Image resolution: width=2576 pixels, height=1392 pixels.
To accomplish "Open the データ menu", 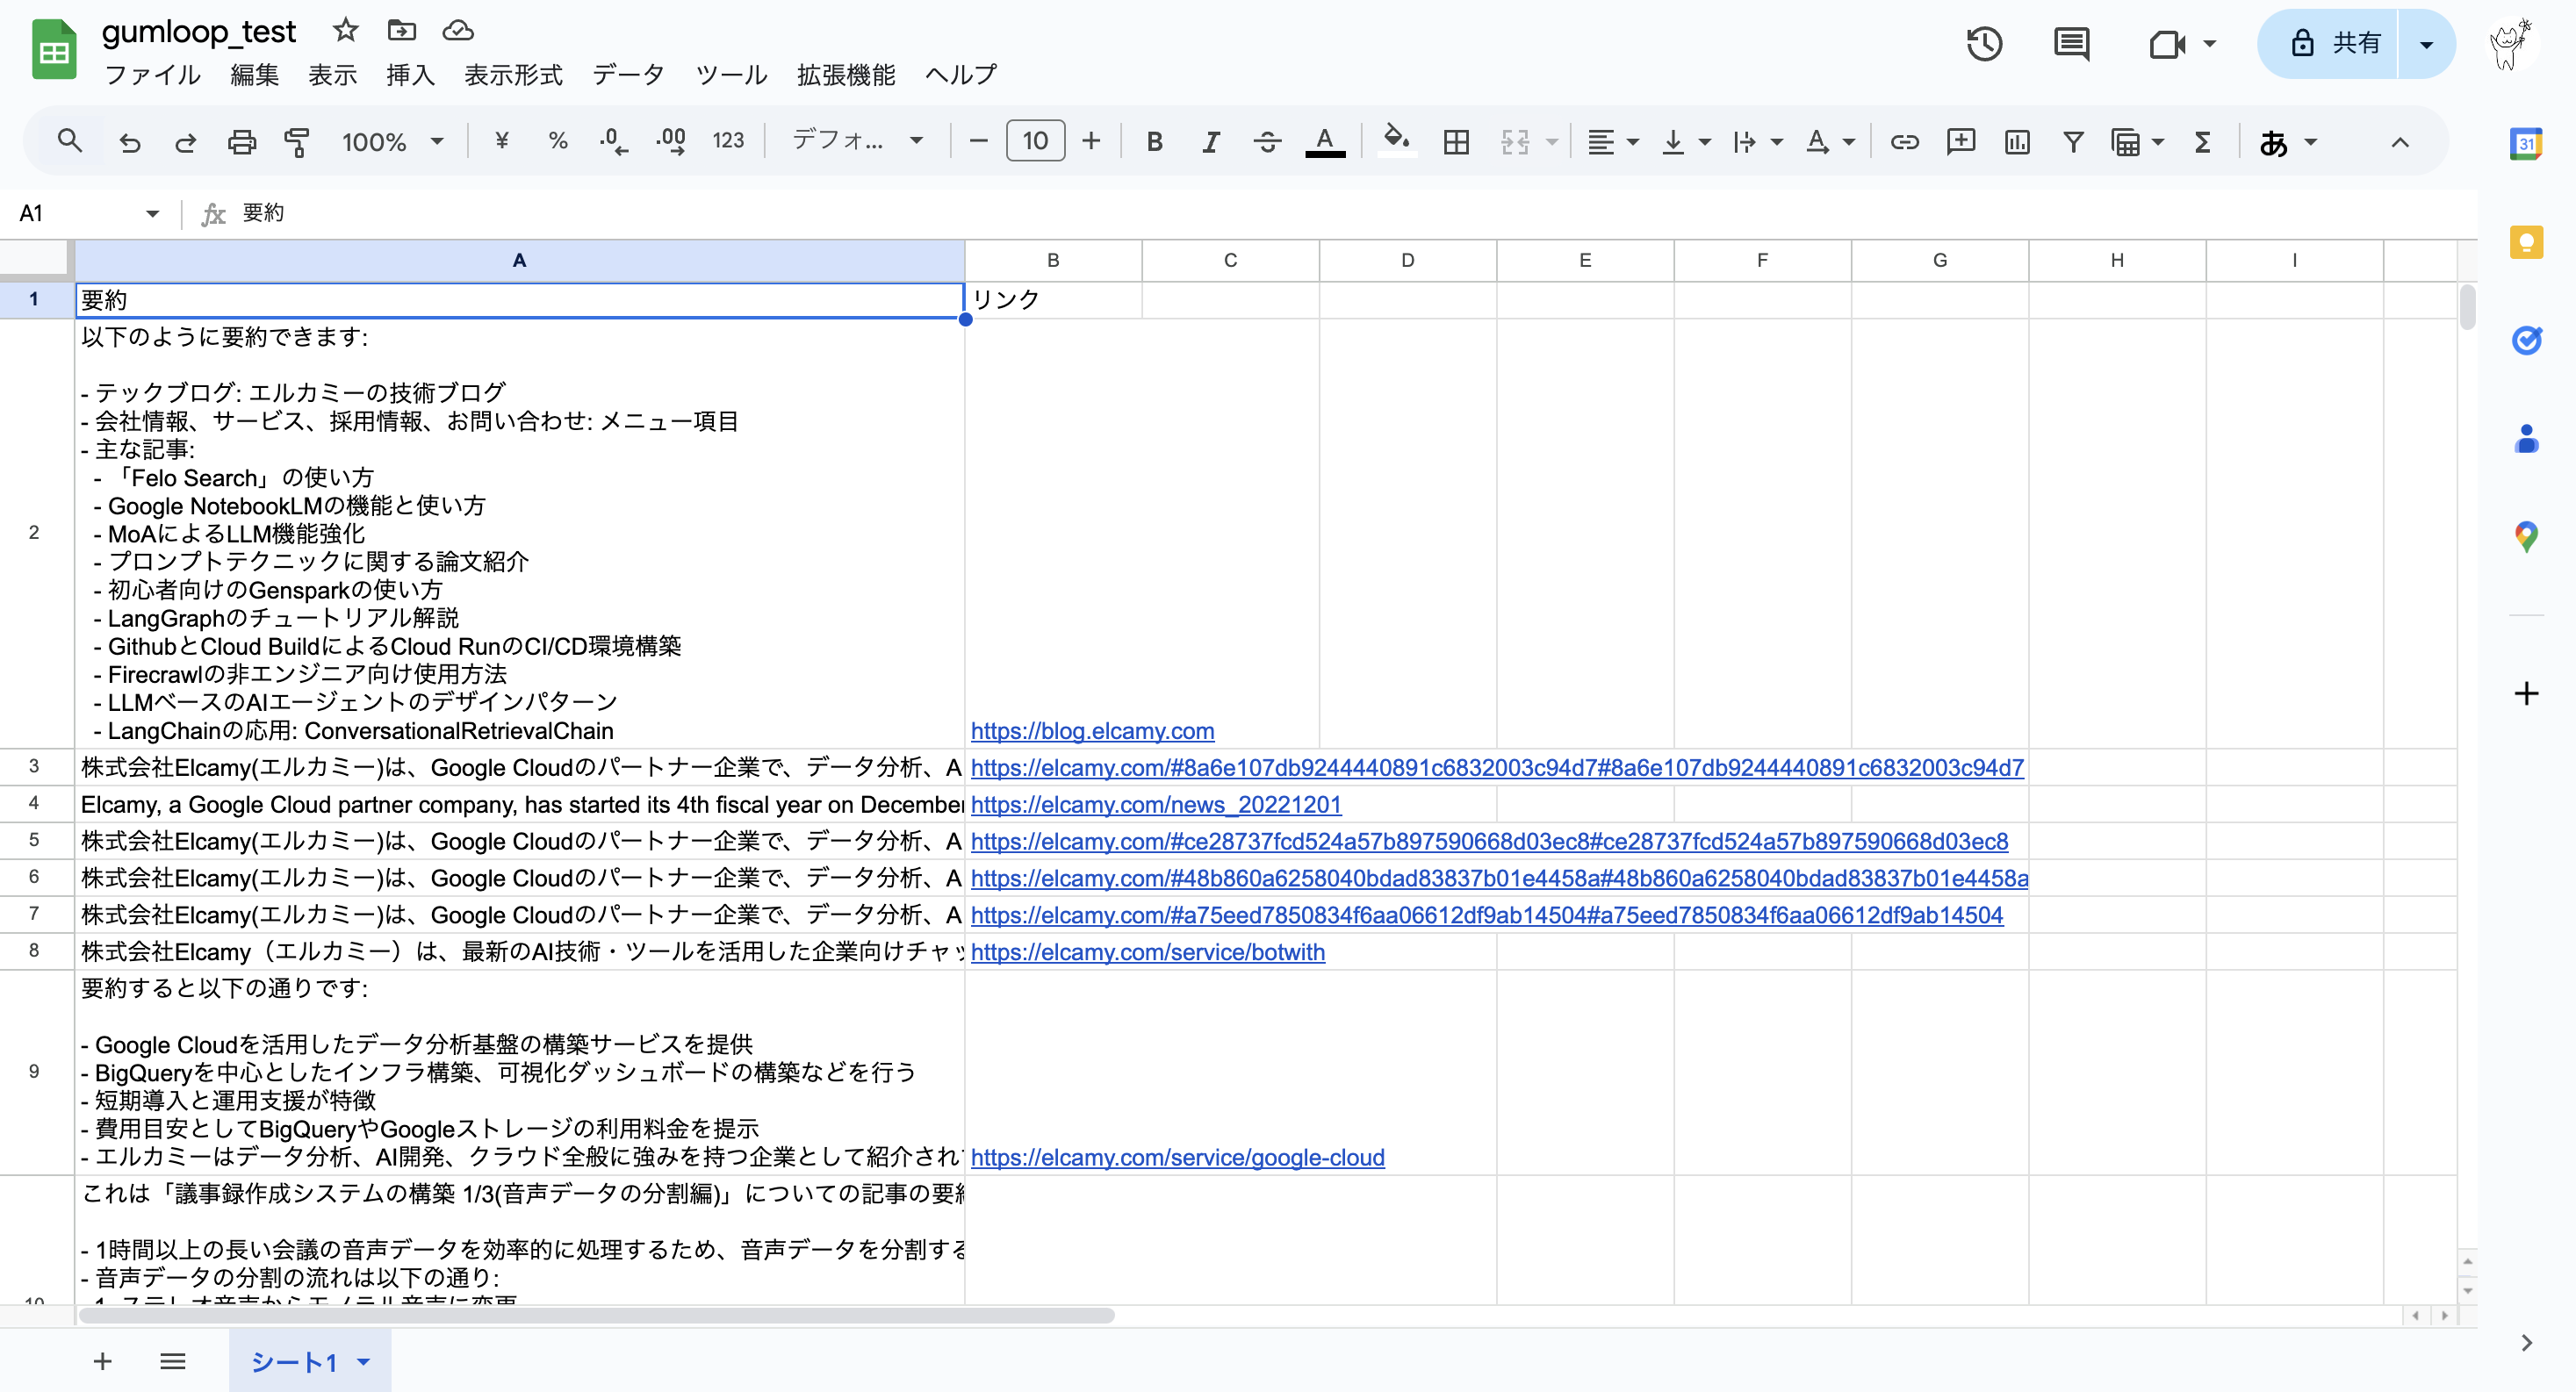I will click(628, 75).
